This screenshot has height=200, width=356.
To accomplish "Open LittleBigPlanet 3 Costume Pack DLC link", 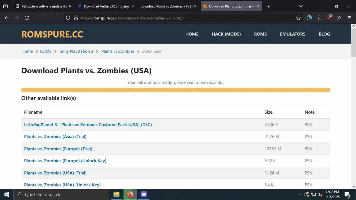I will point(88,124).
